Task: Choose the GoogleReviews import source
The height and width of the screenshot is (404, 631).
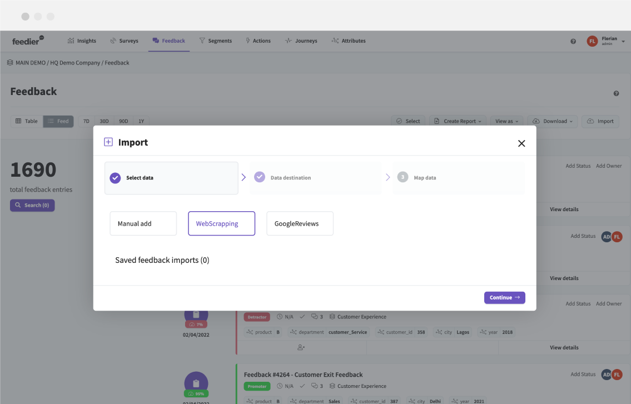Action: [x=300, y=223]
